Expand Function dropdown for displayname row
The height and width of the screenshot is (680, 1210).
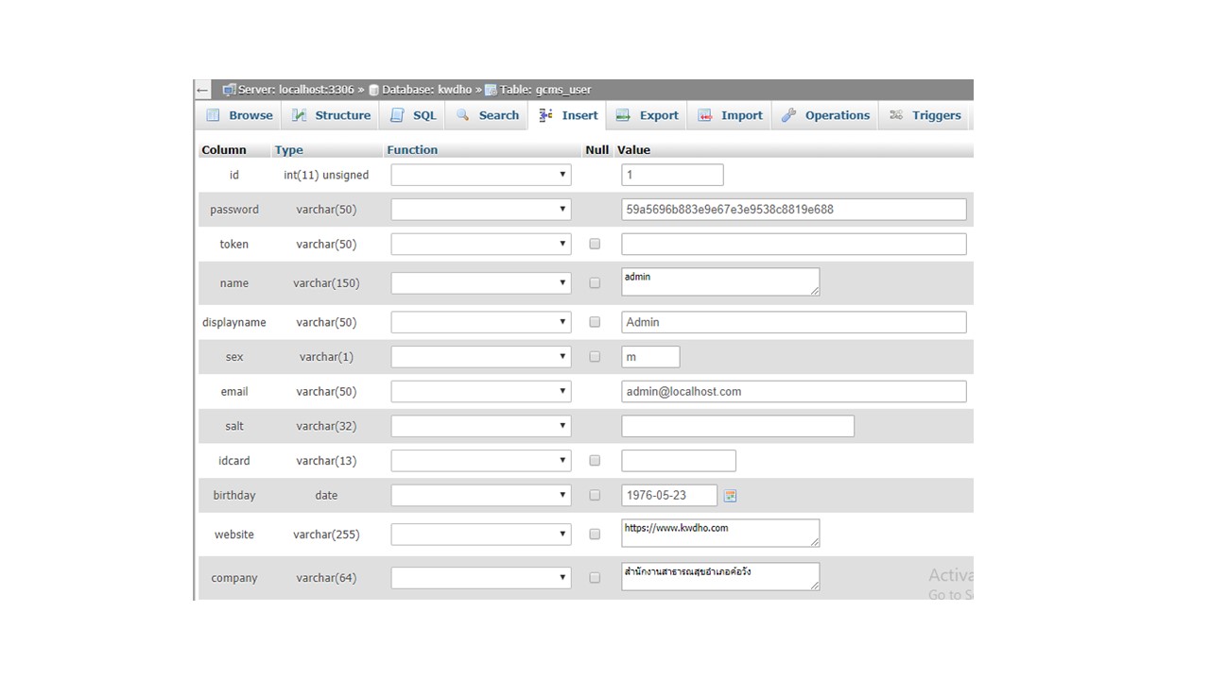point(481,322)
